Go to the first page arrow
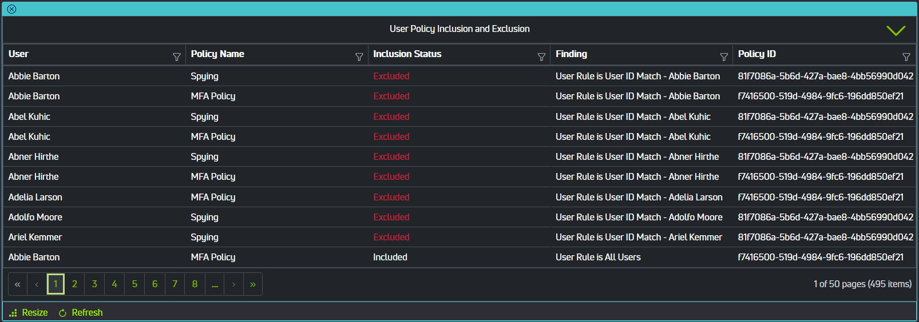This screenshot has width=919, height=322. click(18, 284)
